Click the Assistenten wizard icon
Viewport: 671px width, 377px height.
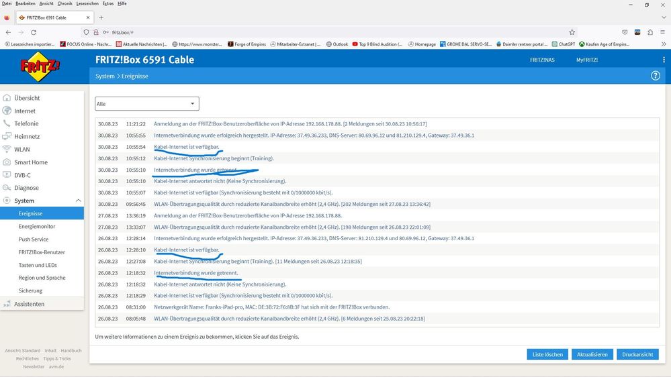[7, 304]
